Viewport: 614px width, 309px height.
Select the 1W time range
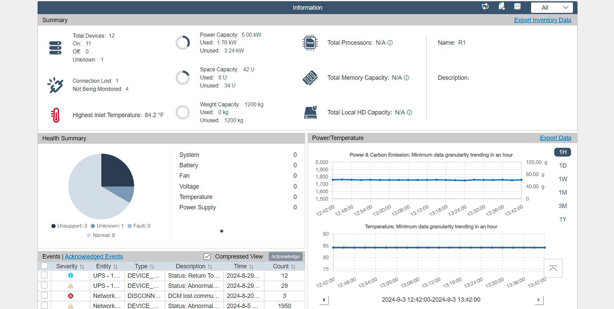click(x=562, y=179)
